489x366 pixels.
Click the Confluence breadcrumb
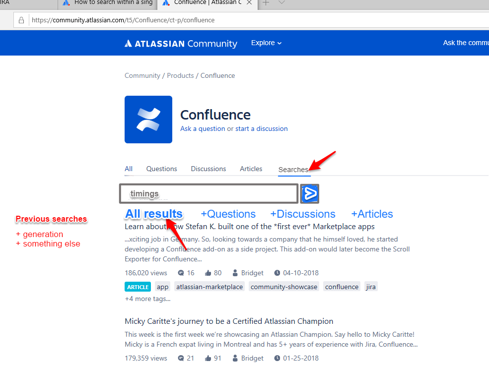coord(217,76)
